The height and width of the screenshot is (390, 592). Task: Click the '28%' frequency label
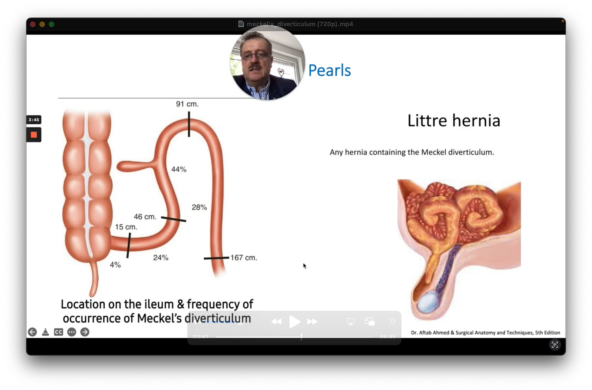point(199,207)
